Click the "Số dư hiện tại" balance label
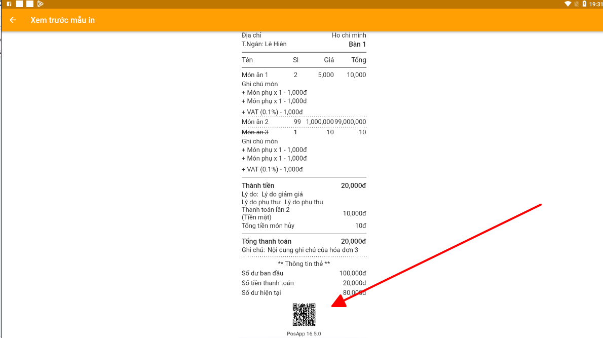 261,293
